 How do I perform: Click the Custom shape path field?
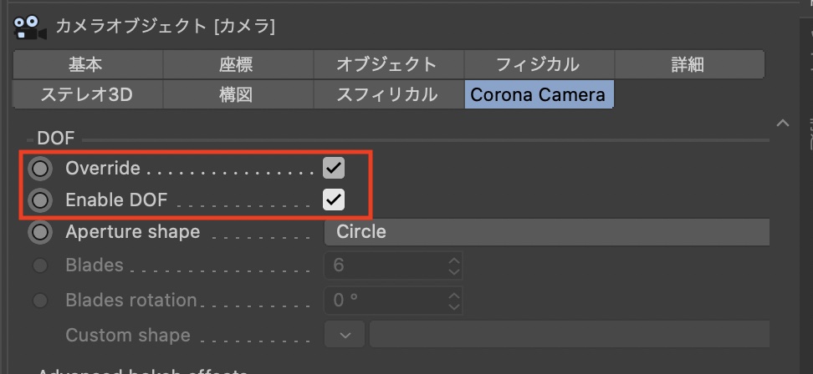(x=569, y=336)
